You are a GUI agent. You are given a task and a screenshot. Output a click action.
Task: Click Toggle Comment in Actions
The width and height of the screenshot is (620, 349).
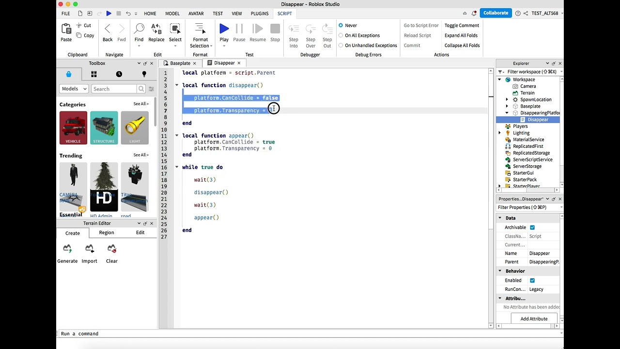(462, 25)
